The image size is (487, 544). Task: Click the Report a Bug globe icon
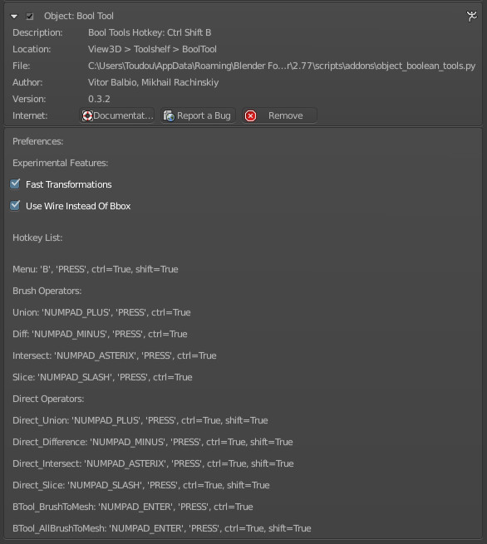coord(169,115)
